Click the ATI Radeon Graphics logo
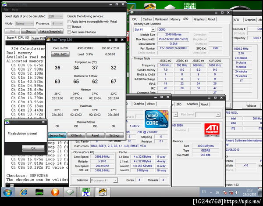This screenshot has width=263, height=206. 212,130
